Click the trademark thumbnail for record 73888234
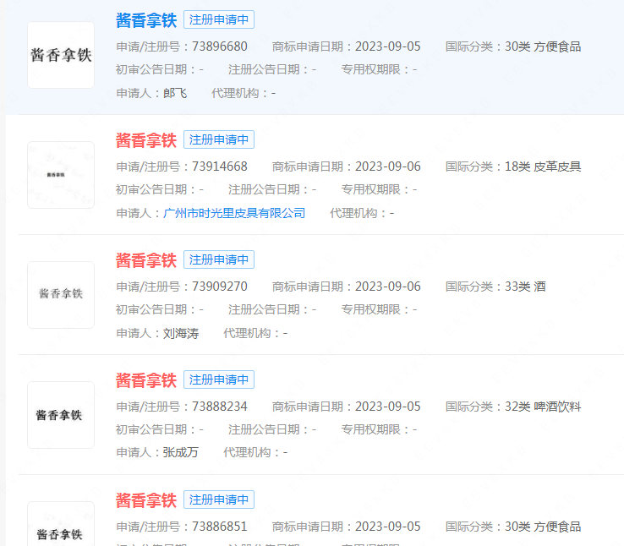624x546 pixels. pos(61,415)
